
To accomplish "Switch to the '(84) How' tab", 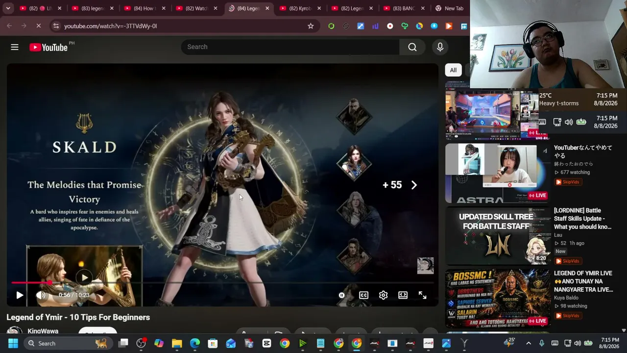I will 144,8.
